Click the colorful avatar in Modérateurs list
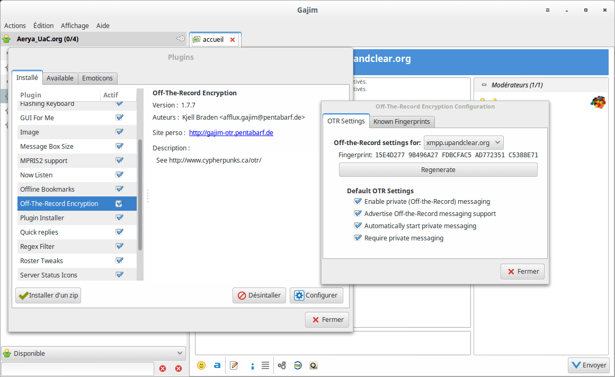This screenshot has width=615, height=377. 598,102
